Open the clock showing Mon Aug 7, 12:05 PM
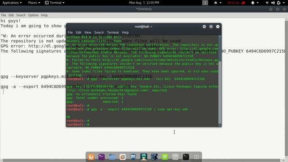Screen dimensions: 288x162 click(x=144, y=3)
